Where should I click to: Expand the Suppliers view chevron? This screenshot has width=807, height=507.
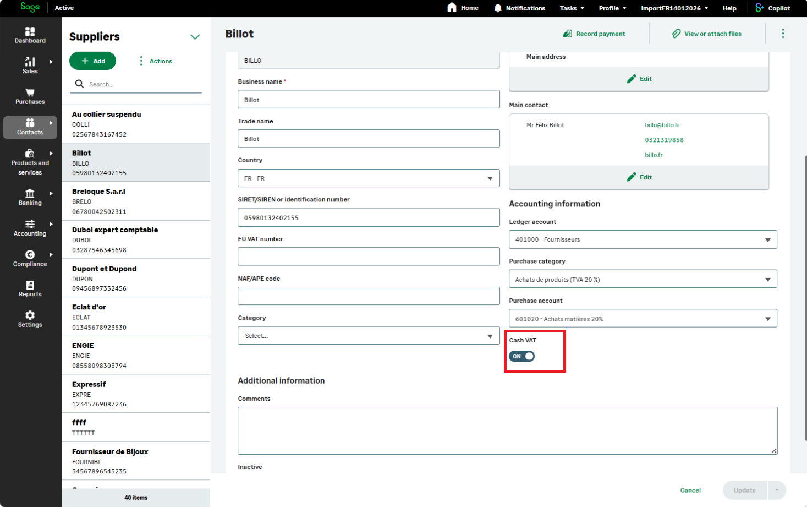click(195, 37)
